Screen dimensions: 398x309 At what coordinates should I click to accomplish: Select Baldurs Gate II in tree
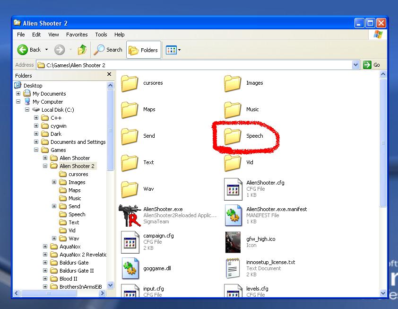(x=77, y=271)
